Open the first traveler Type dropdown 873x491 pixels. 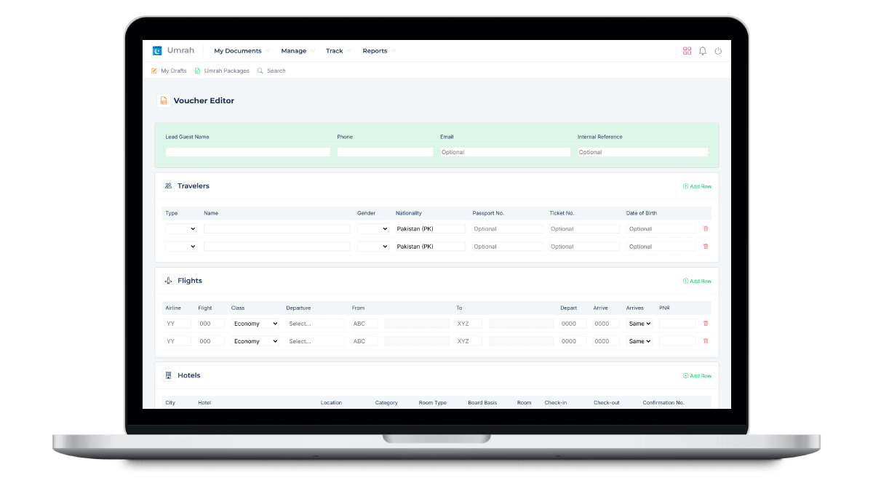(x=181, y=228)
